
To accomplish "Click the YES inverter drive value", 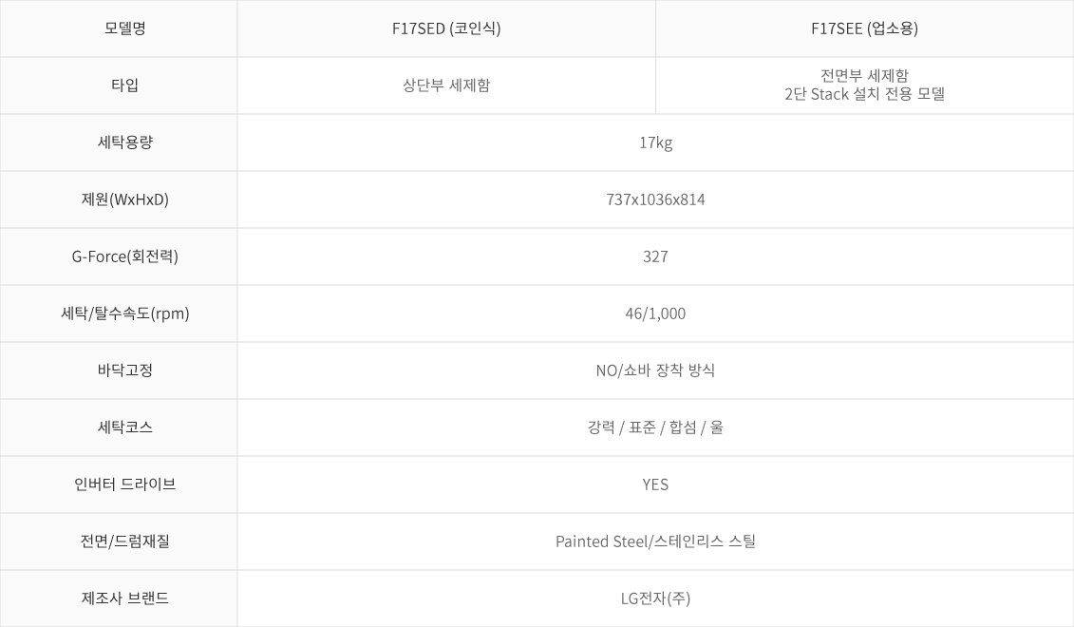I will coord(655,484).
